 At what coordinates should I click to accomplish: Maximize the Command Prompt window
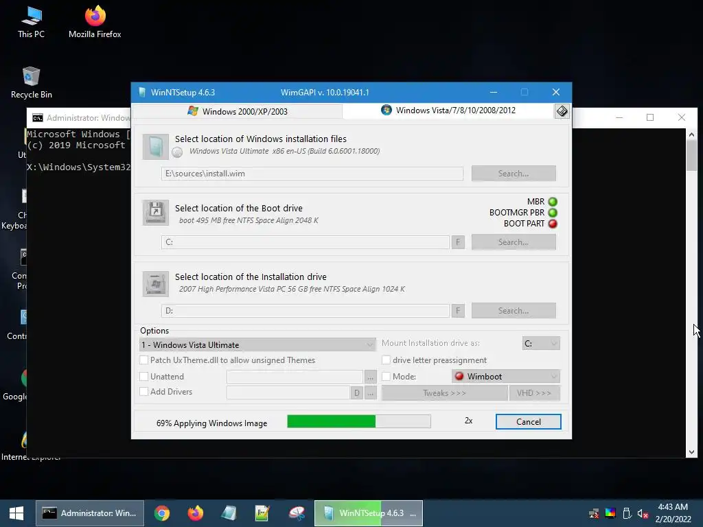click(650, 117)
